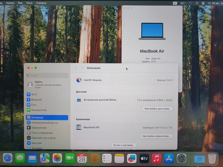Open the Вид menu

point(20,3)
